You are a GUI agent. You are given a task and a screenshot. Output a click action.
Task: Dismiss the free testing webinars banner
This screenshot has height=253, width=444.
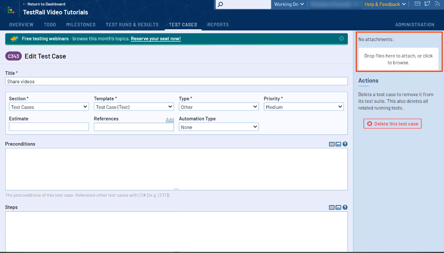click(x=341, y=38)
